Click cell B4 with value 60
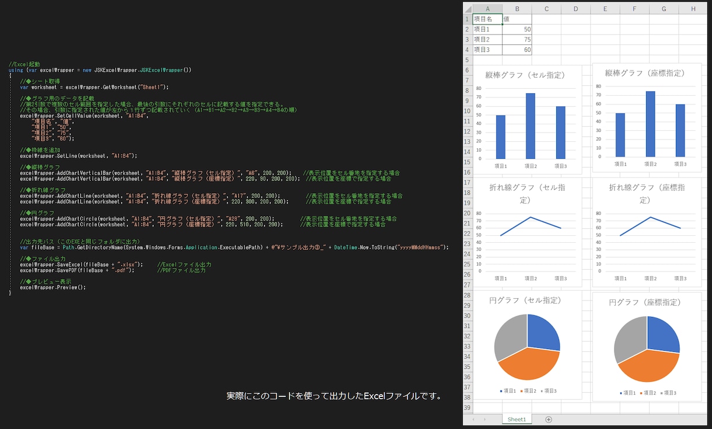This screenshot has width=712, height=429. tap(517, 50)
